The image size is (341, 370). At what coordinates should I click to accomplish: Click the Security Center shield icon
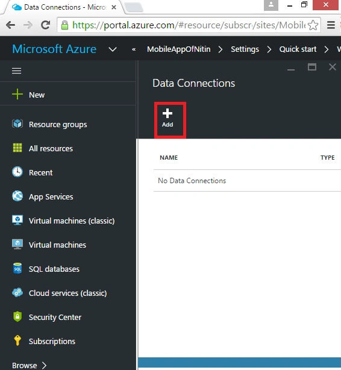17,316
